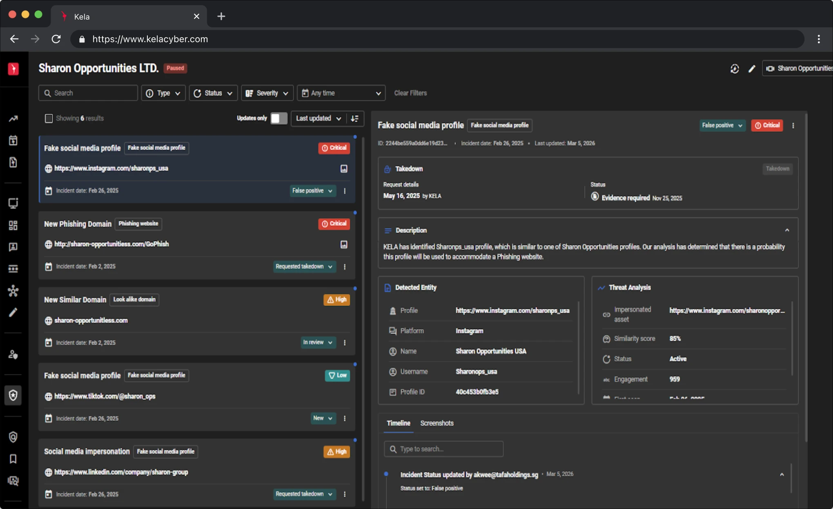This screenshot has width=833, height=509.
Task: Open the user lock sidebar icon
Action: (x=13, y=354)
